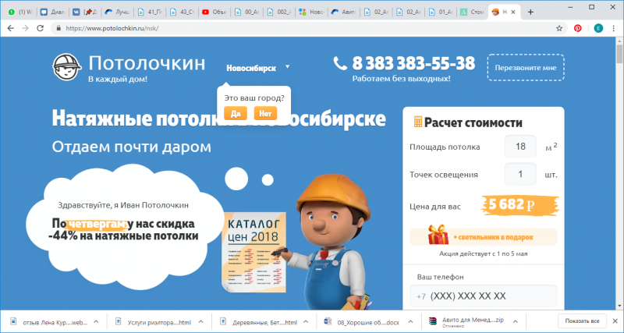Click the Potolochkin helmet logo
624x333 pixels.
(67, 66)
